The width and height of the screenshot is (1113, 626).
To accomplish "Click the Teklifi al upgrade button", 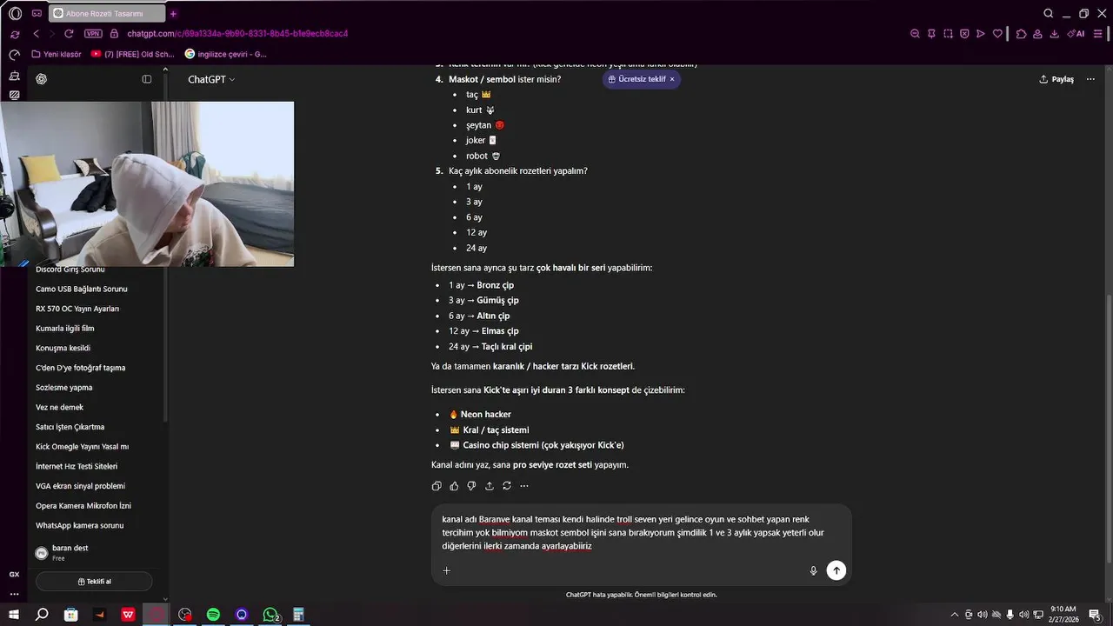I will 94,582.
